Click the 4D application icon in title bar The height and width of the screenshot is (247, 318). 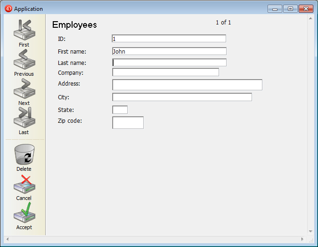click(8, 8)
